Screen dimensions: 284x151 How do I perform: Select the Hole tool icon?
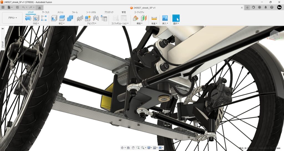point(36,18)
